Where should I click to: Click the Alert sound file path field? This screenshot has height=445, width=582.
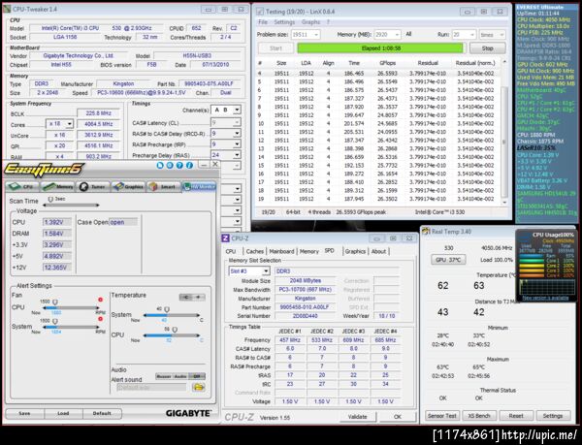[x=151, y=387]
